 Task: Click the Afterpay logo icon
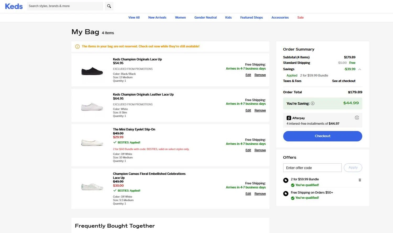coord(289,118)
